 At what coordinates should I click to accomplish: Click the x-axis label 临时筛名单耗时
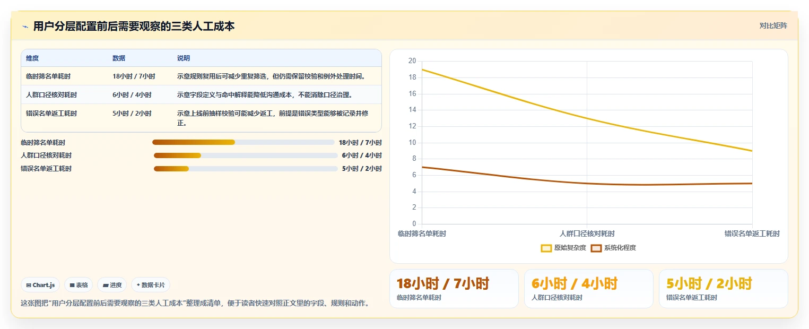tap(422, 233)
